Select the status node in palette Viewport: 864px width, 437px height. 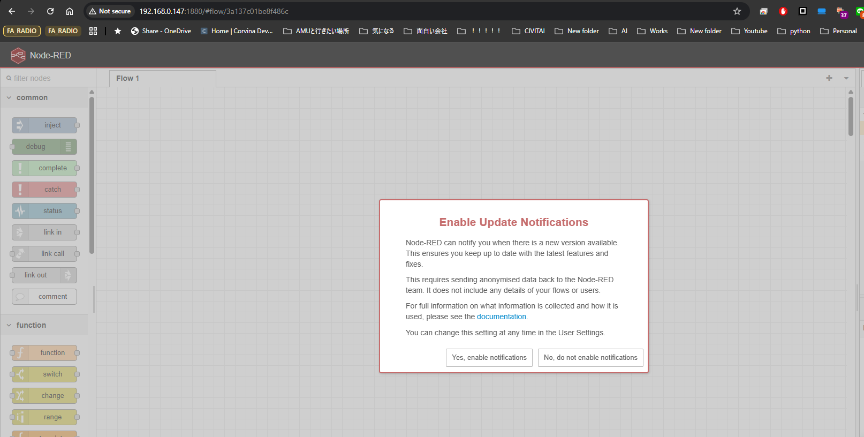44,211
